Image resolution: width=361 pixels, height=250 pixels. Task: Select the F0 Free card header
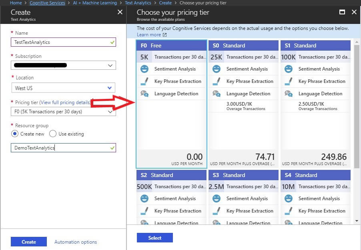(172, 45)
